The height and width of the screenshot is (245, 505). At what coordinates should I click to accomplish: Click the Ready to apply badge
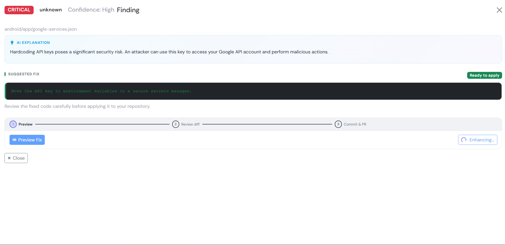click(x=484, y=75)
